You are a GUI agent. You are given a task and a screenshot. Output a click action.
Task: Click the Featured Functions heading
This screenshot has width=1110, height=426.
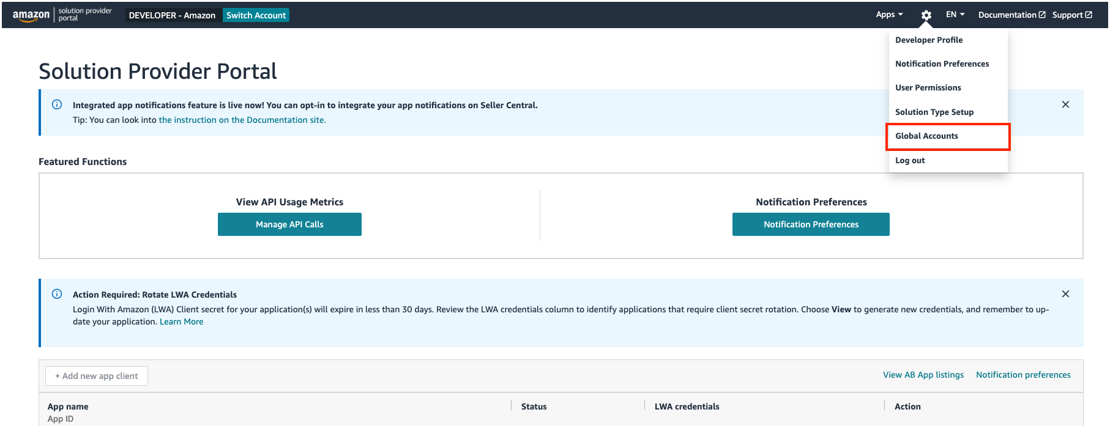(83, 161)
